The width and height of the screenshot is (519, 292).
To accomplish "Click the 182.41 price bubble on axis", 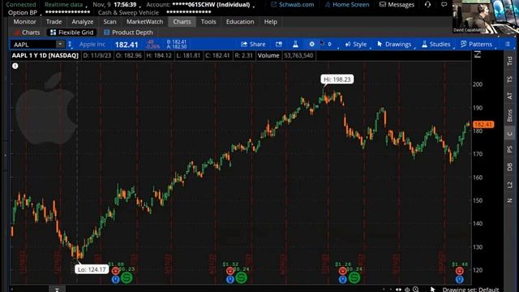I will pyautogui.click(x=483, y=124).
